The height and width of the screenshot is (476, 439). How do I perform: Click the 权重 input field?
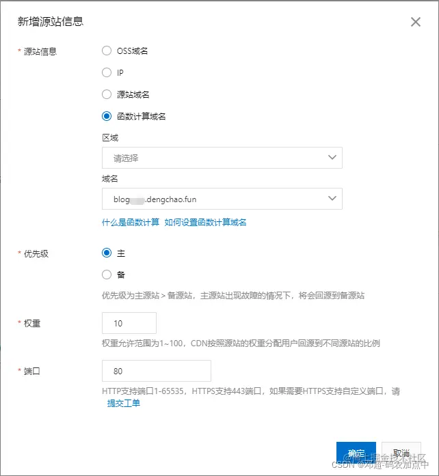(129, 323)
